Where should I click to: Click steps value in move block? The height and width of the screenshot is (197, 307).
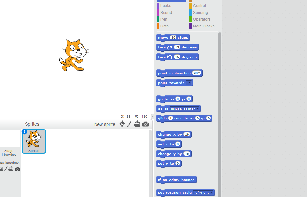[x=173, y=37]
